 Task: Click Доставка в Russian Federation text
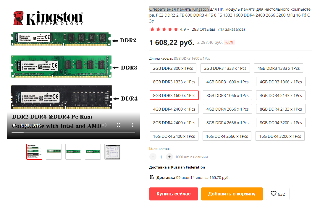(177, 167)
